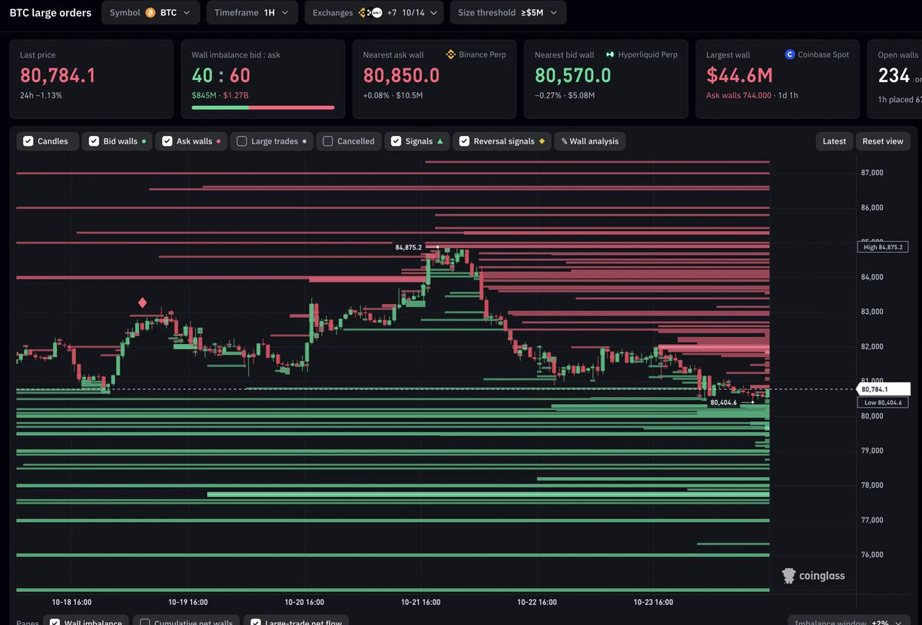
Task: Open the Size threshold ≥$5M dropdown
Action: click(x=508, y=13)
